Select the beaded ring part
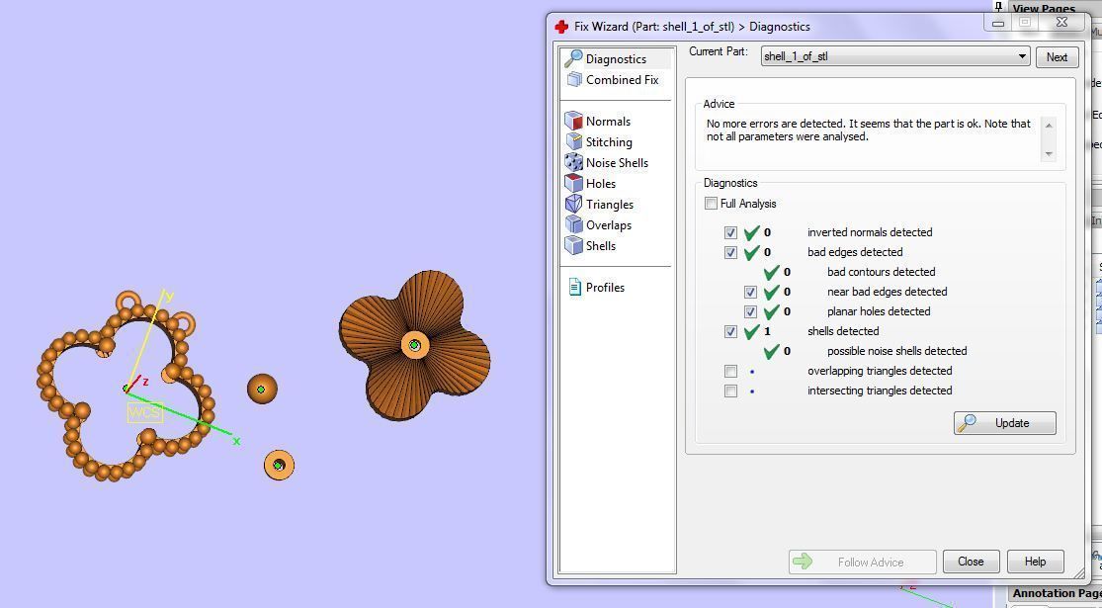The width and height of the screenshot is (1102, 608). [126, 386]
